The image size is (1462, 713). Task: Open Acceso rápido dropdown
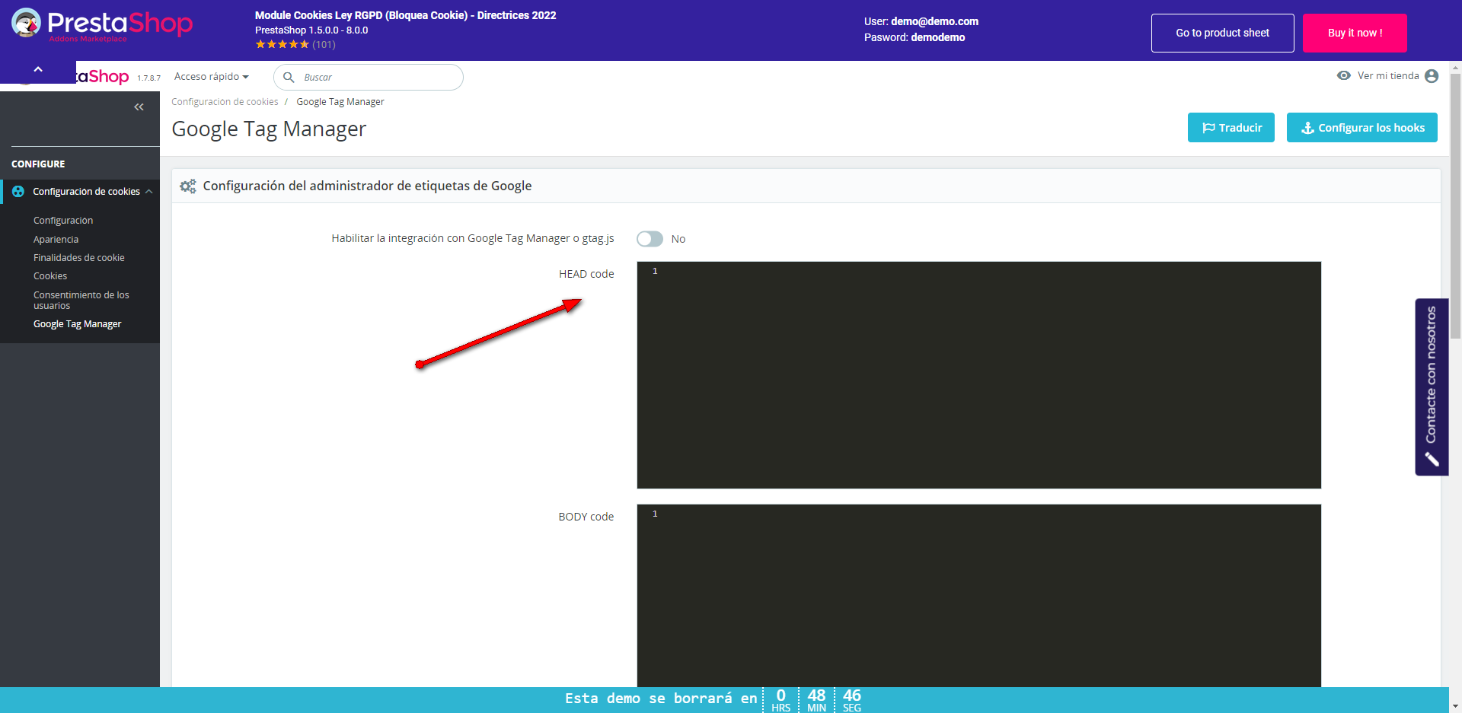coord(212,77)
